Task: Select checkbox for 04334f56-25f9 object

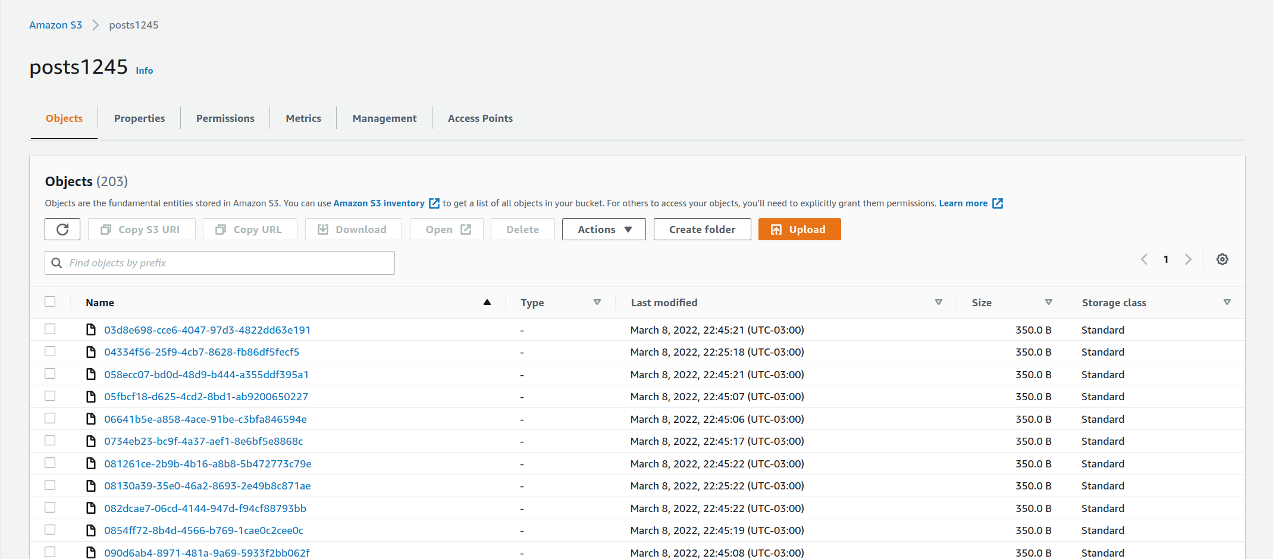Action: point(50,351)
